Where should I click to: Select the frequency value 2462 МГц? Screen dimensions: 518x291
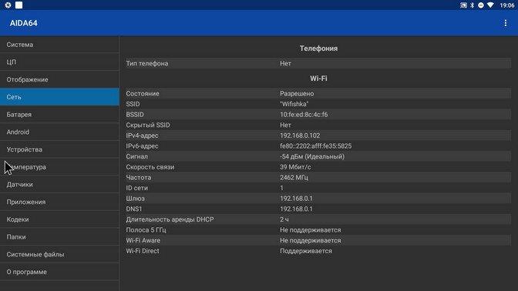coord(294,178)
